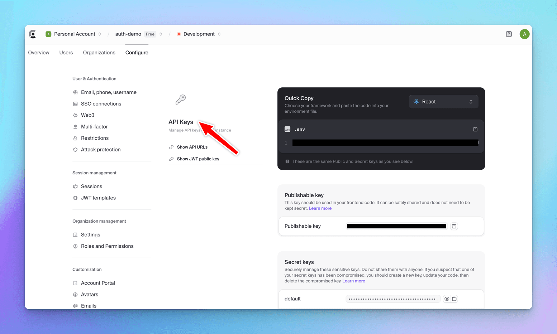Viewport: 557px width, 334px height.
Task: Click the React atom icon
Action: coord(416,102)
